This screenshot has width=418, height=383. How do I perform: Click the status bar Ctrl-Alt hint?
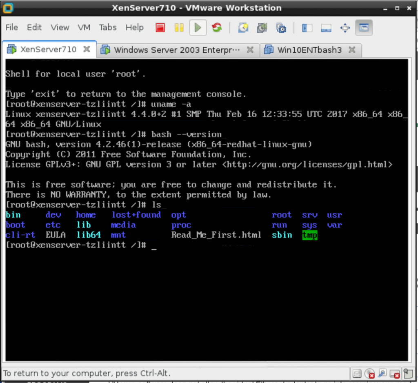(x=87, y=373)
